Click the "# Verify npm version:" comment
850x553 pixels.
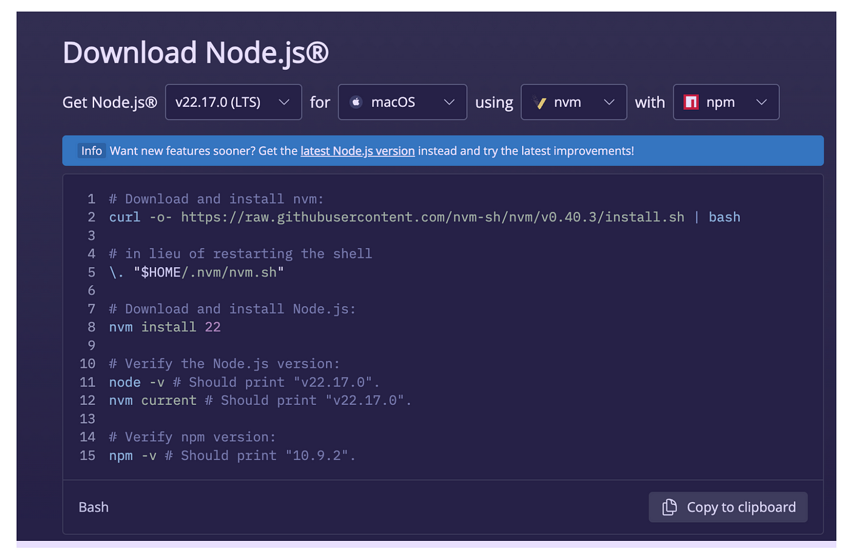tap(192, 437)
